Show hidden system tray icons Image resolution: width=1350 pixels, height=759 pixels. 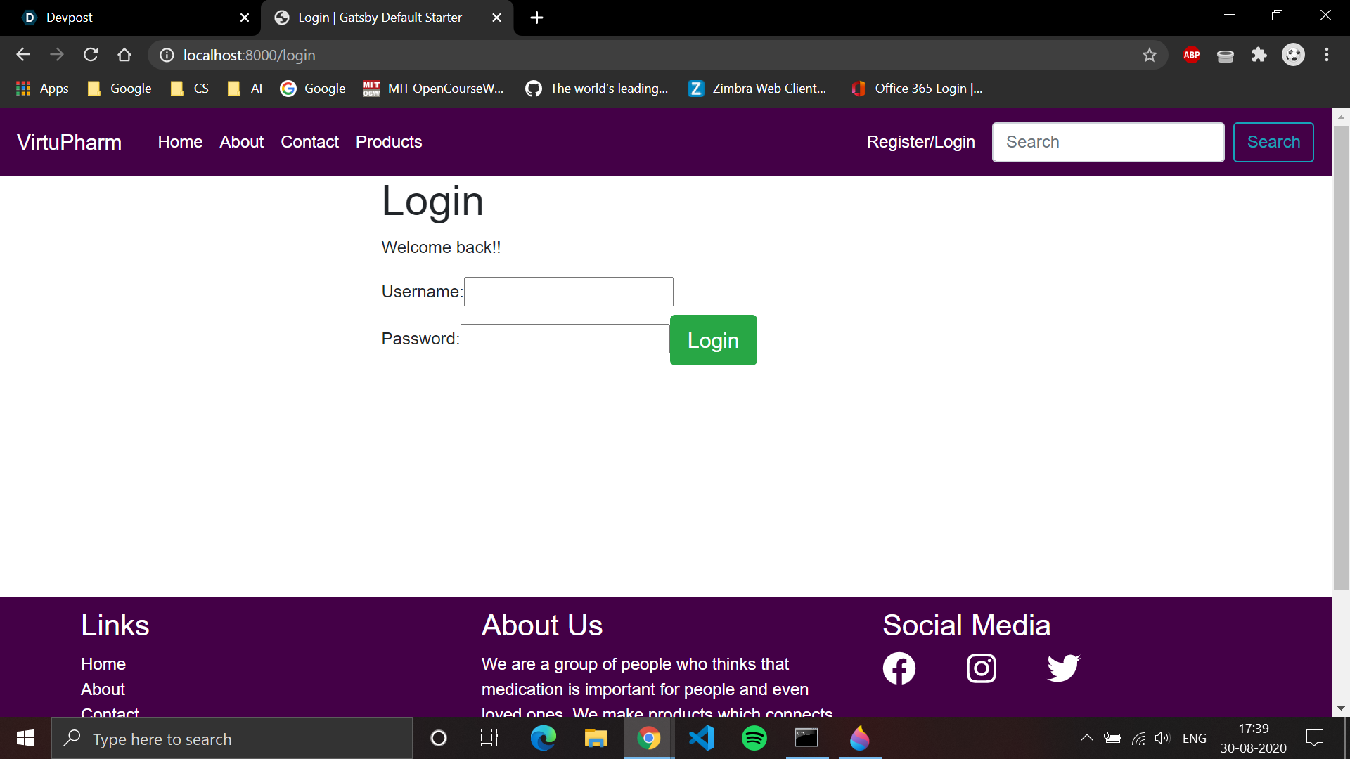(x=1086, y=738)
